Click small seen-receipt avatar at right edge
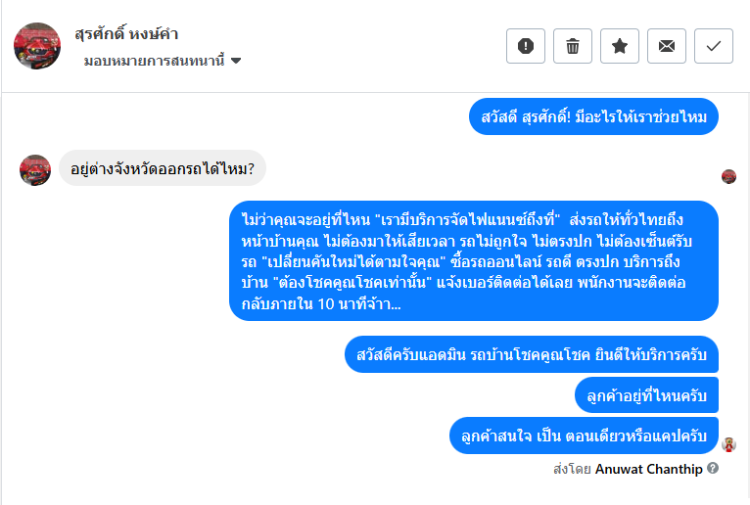Image resolution: width=750 pixels, height=505 pixels. (x=728, y=176)
